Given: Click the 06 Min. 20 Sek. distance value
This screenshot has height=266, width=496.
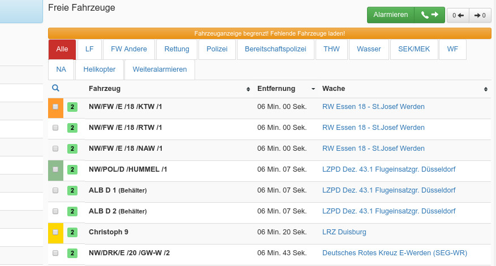Looking at the screenshot, I should [x=282, y=232].
